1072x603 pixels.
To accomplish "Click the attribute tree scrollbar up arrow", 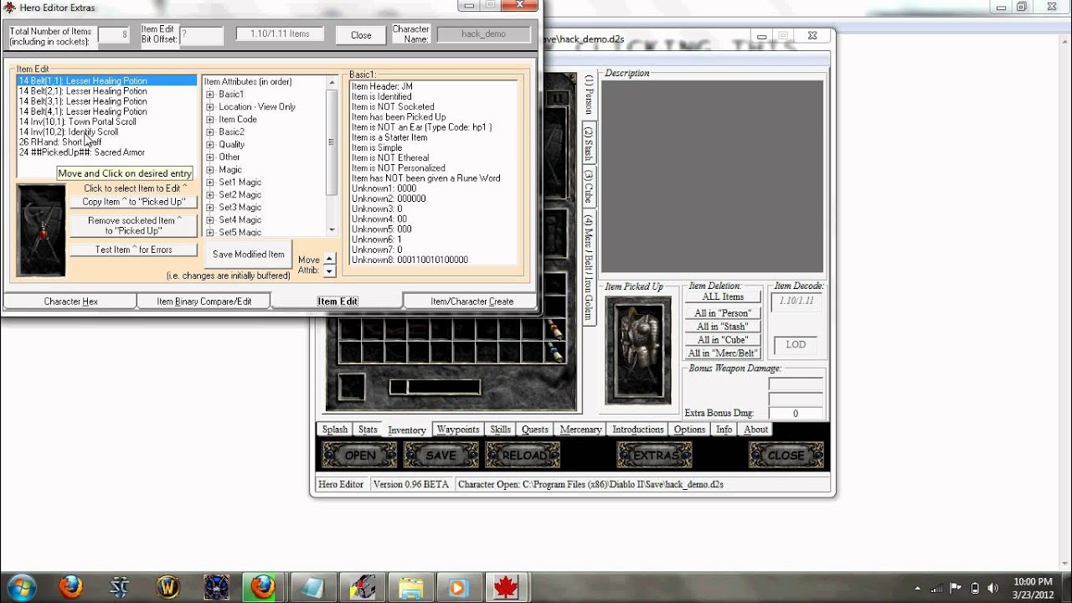I will [332, 83].
